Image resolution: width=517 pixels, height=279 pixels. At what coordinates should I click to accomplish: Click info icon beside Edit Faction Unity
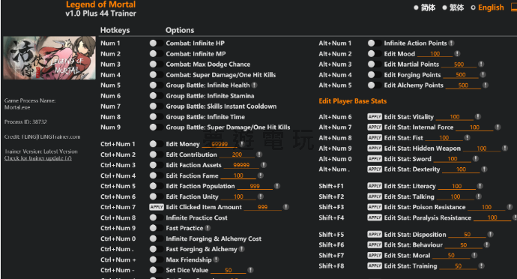click(261, 196)
